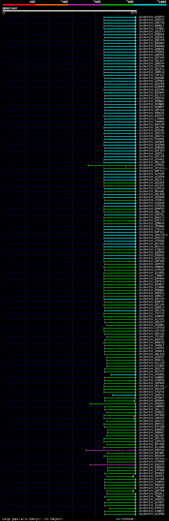Select label UniRef100_C5XRC3
This screenshot has height=521, width=169.
152,200
